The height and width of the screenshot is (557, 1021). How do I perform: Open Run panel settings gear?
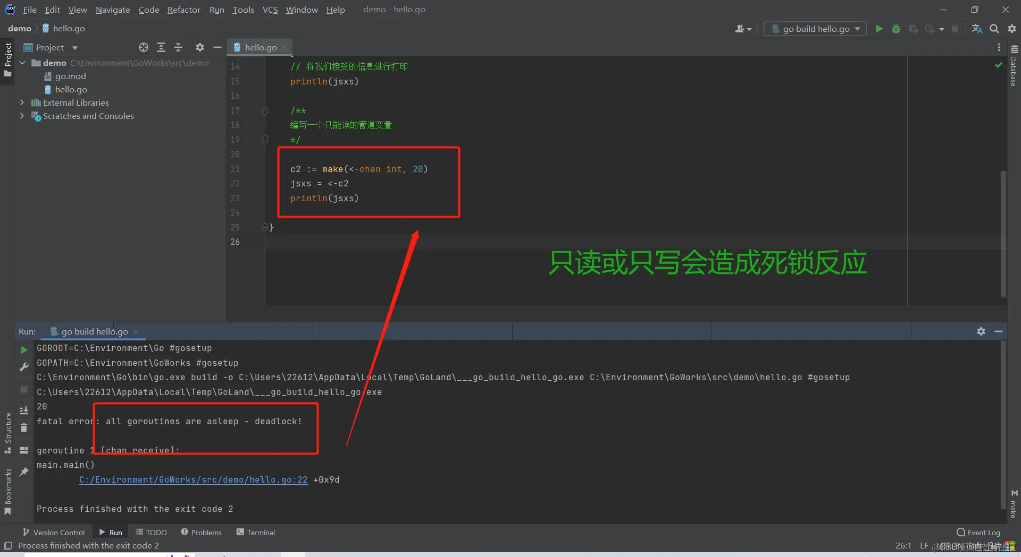pyautogui.click(x=981, y=331)
